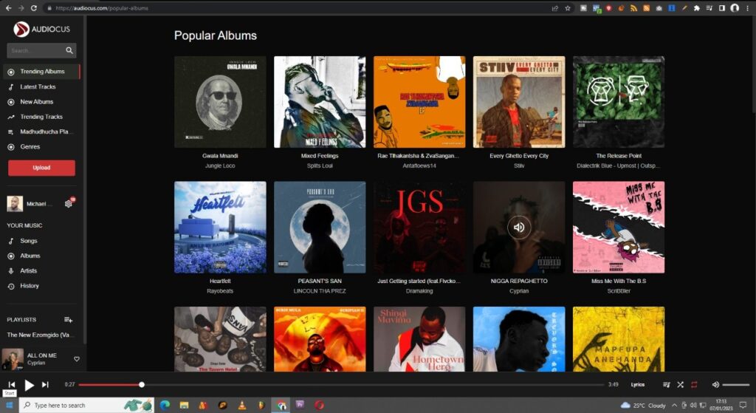Open Microsoft Edge from taskbar
The width and height of the screenshot is (756, 413).
click(x=165, y=406)
